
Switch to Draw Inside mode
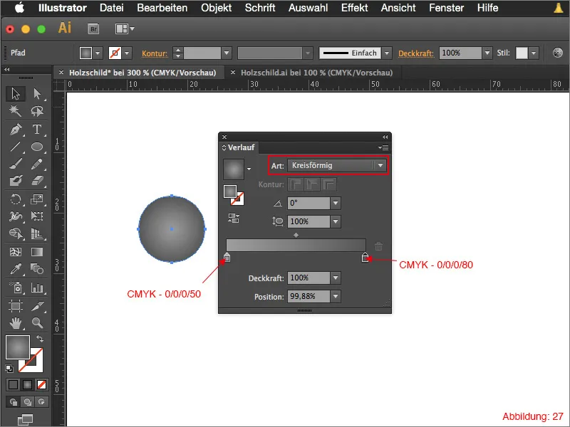click(x=41, y=402)
